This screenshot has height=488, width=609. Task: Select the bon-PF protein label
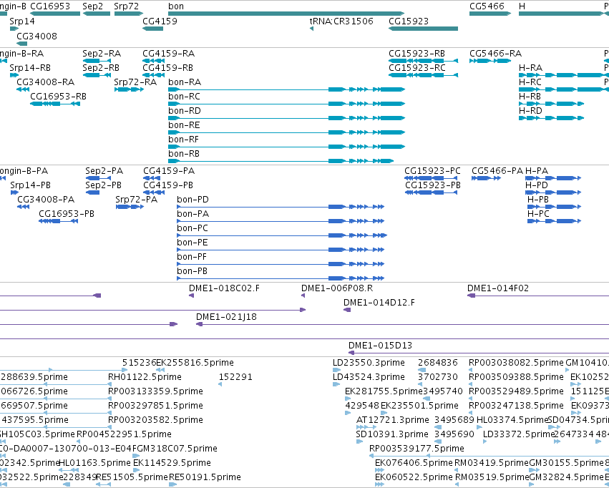click(192, 257)
